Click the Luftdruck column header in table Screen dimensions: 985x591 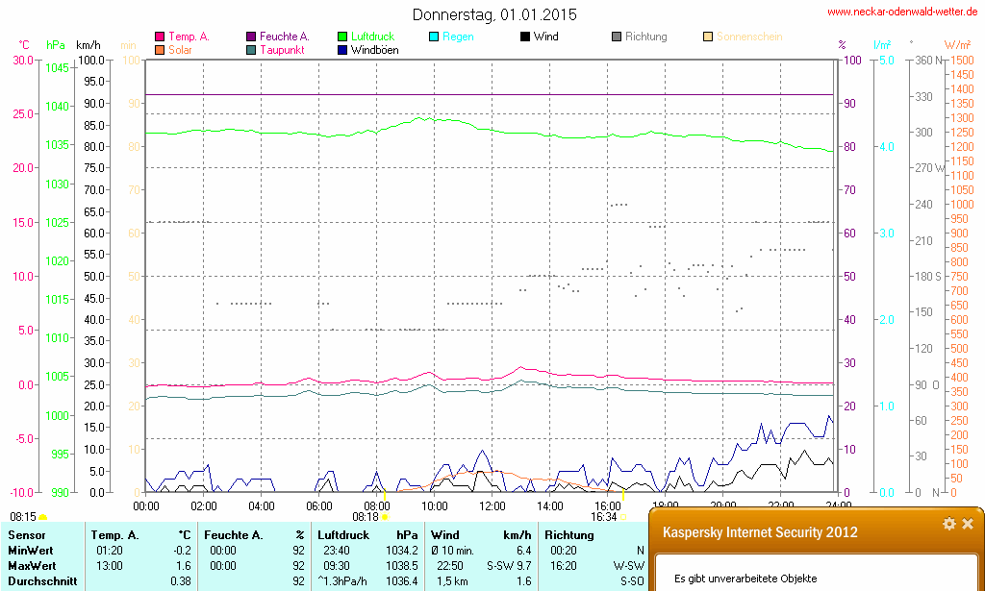pyautogui.click(x=344, y=534)
